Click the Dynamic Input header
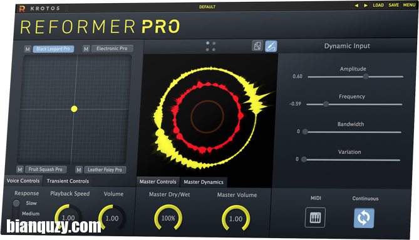The height and width of the screenshot is (240, 419). tap(347, 46)
